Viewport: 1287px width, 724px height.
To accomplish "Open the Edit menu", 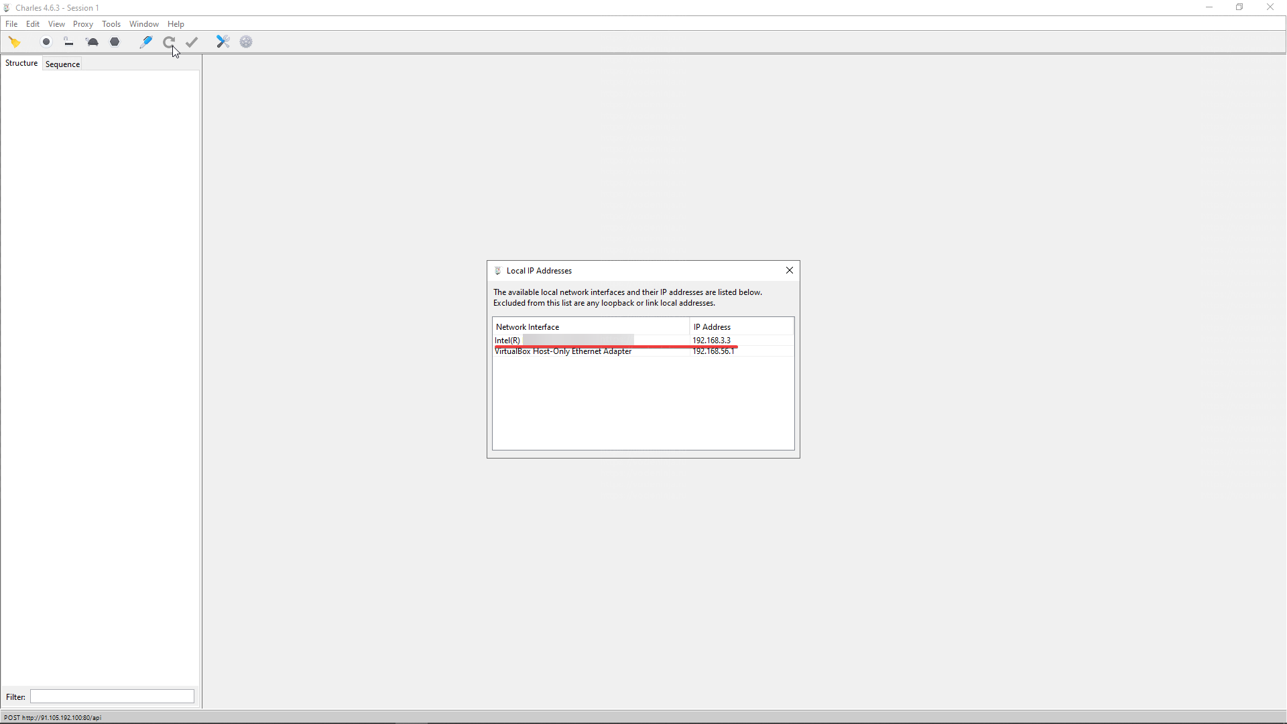I will 33,24.
